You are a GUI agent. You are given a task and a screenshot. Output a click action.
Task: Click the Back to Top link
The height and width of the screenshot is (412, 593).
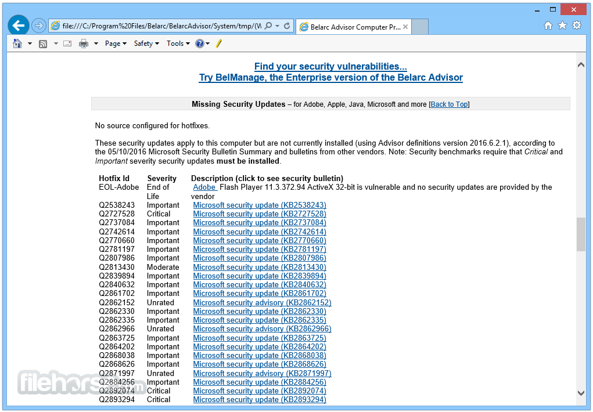tap(450, 104)
